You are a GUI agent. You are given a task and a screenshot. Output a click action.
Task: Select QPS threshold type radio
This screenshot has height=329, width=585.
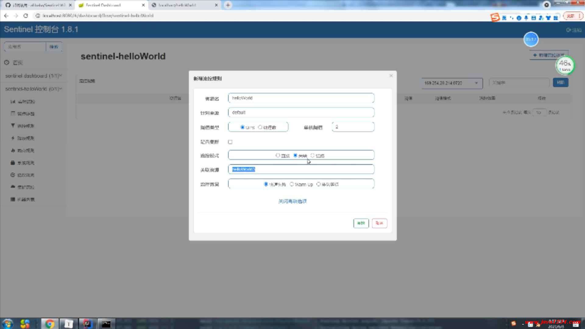coord(242,127)
